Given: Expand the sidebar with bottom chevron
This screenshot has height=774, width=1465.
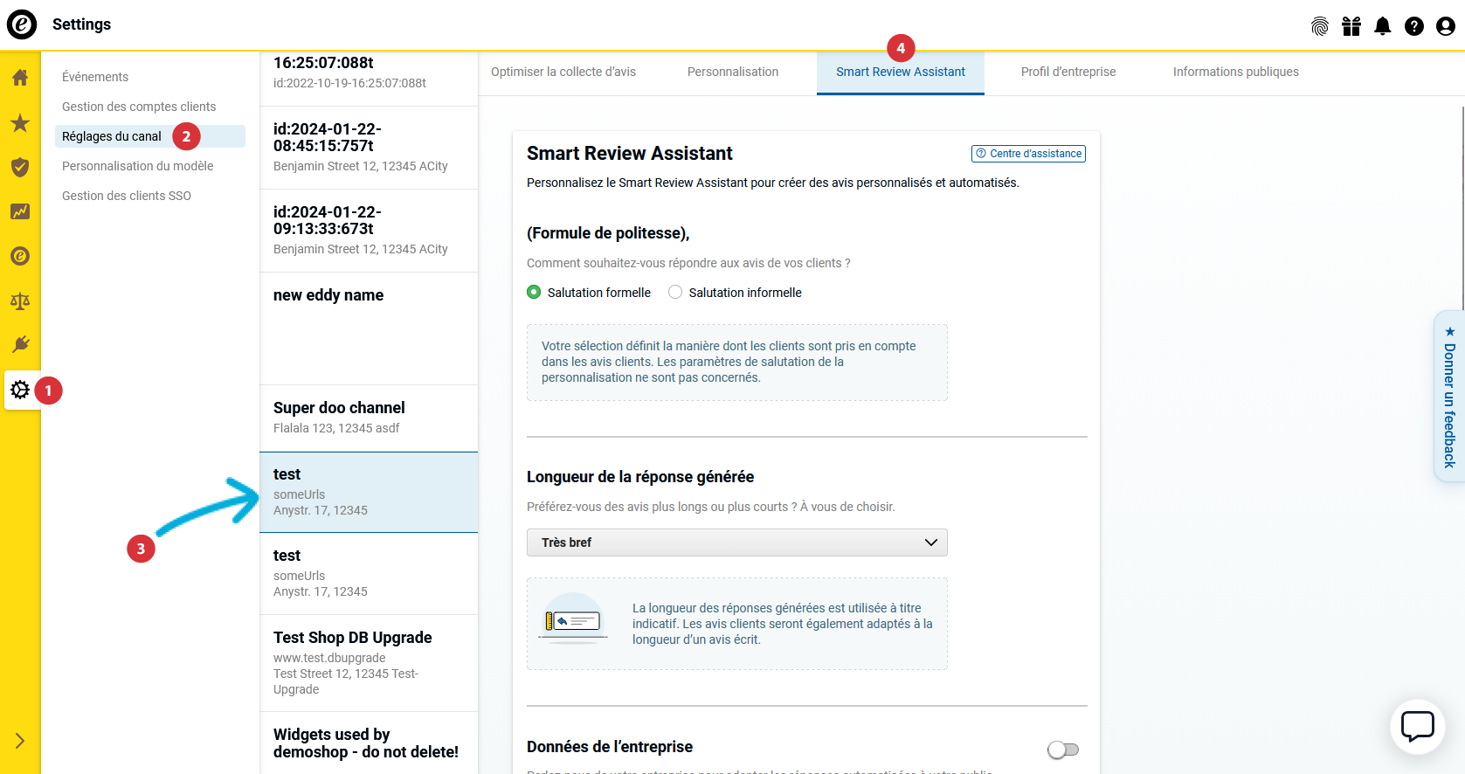Looking at the screenshot, I should pyautogui.click(x=20, y=741).
